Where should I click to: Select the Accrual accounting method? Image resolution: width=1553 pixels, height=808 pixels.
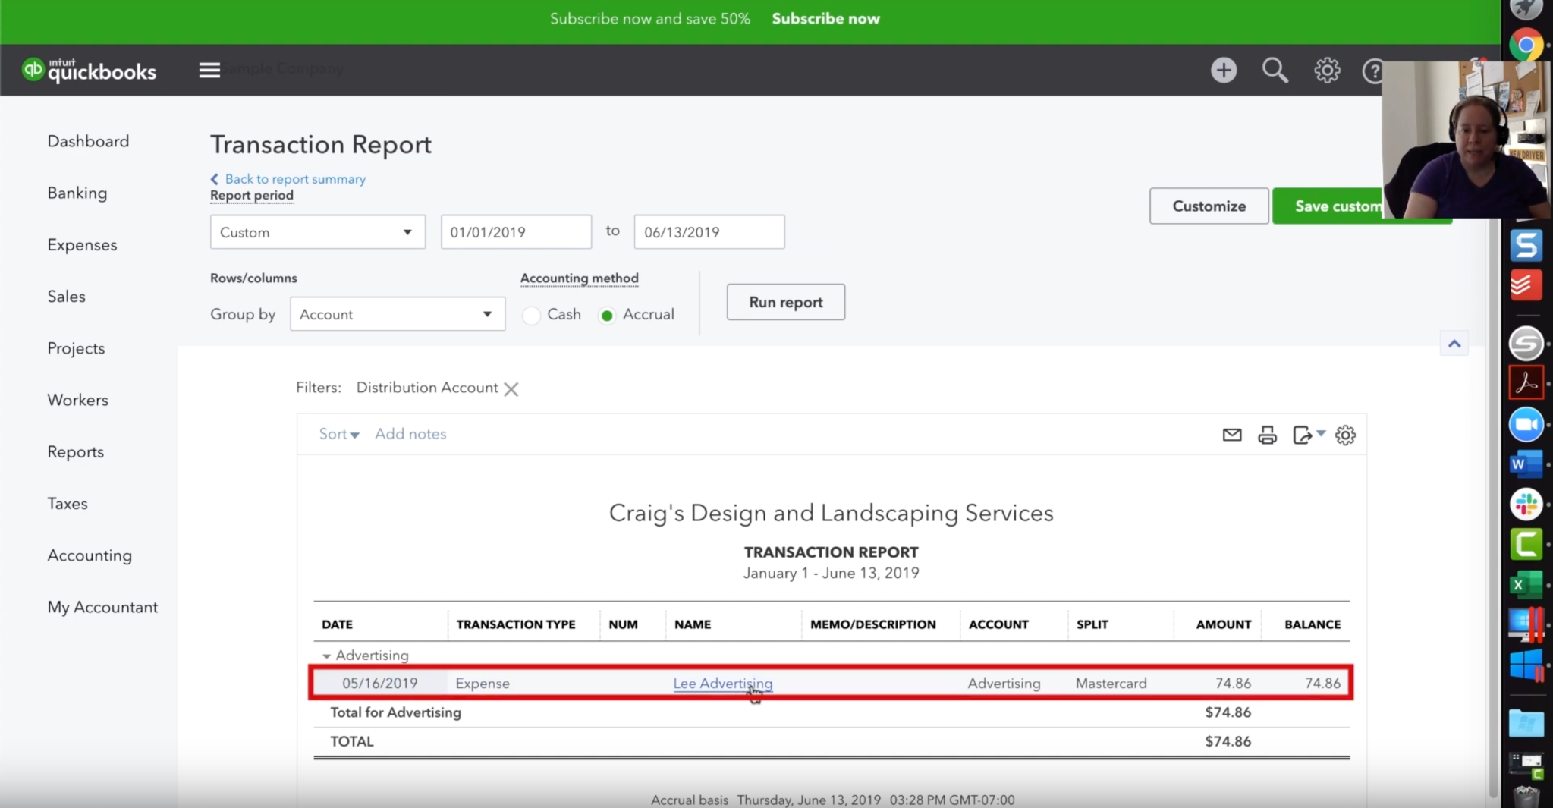[607, 315]
